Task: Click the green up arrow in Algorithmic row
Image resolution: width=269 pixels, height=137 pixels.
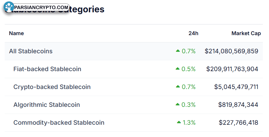Action: pos(177,104)
